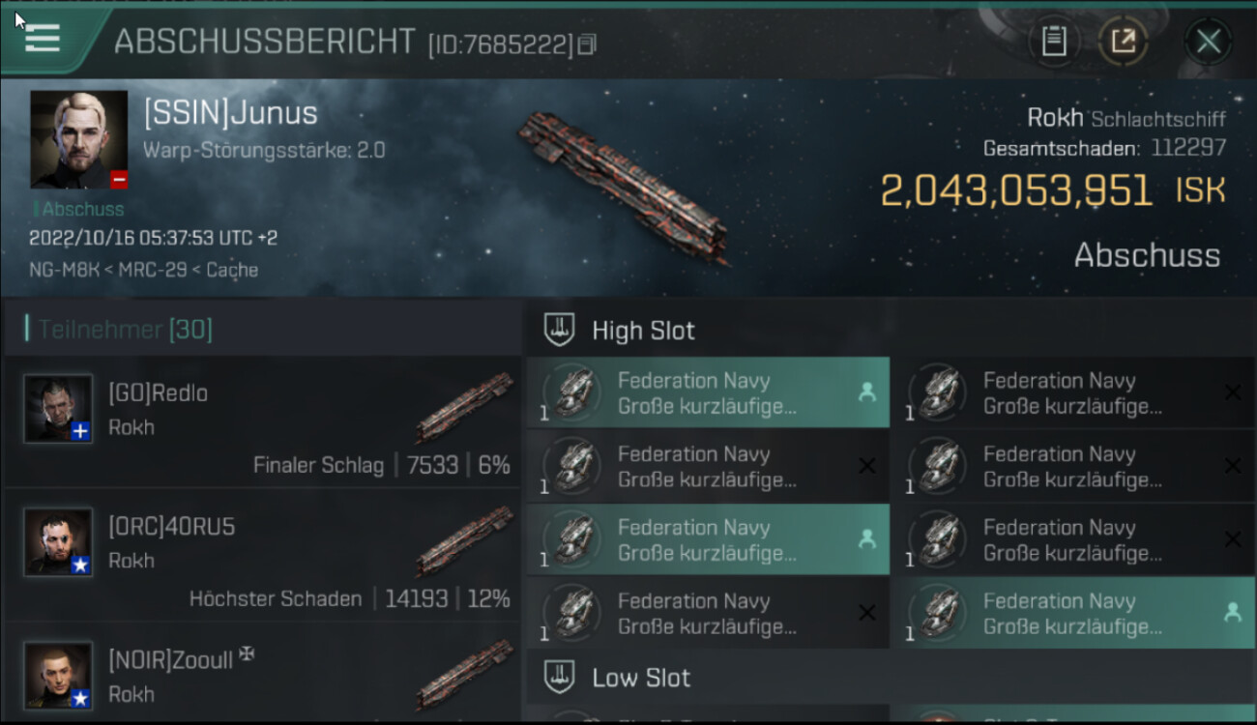Select first highlighted Federation Navy high slot item

707,393
